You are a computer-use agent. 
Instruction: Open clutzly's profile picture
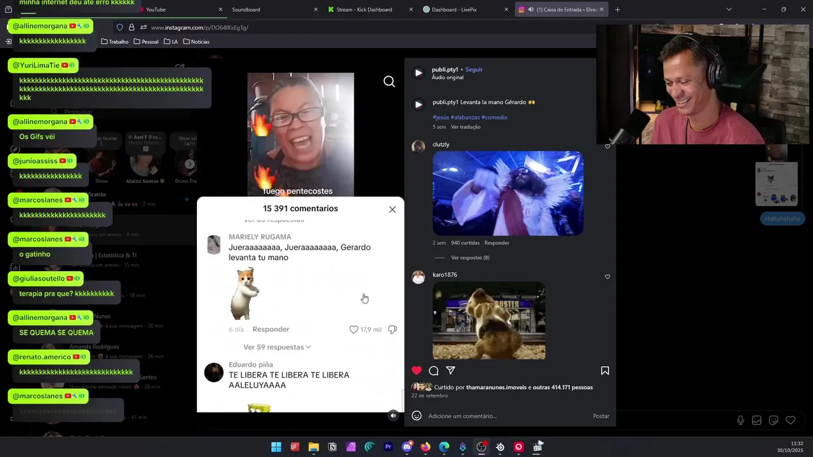point(418,147)
